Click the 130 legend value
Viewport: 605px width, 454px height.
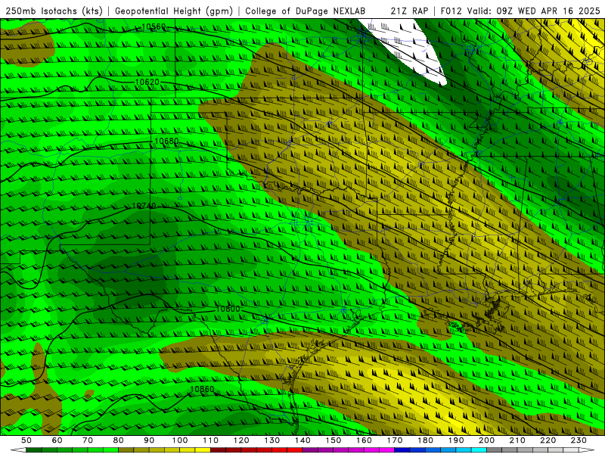[272, 440]
